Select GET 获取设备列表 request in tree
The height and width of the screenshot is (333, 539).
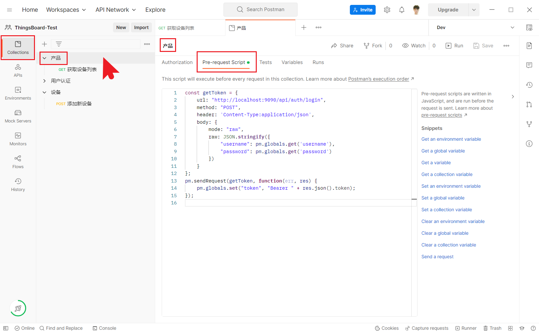[x=78, y=70]
